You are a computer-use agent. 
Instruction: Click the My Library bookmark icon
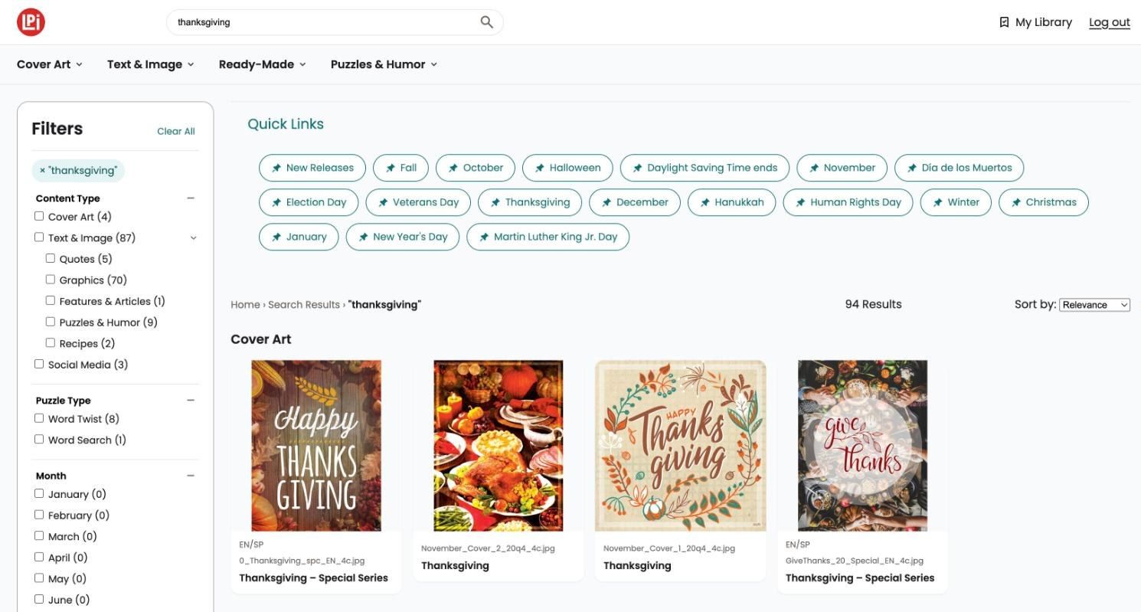[1004, 22]
